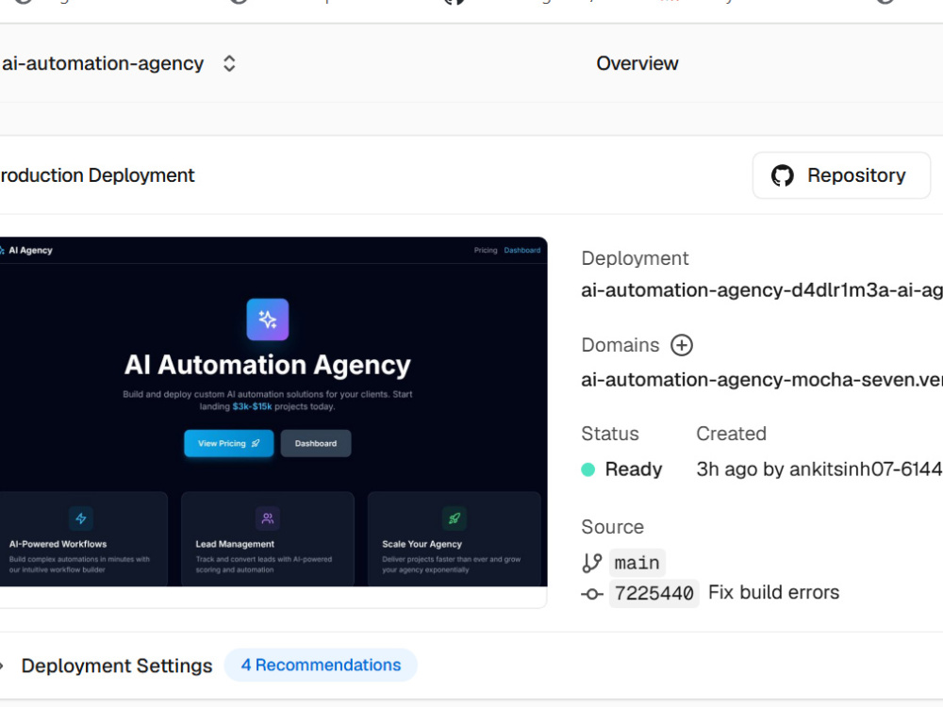Open commit hash 7225440

653,593
